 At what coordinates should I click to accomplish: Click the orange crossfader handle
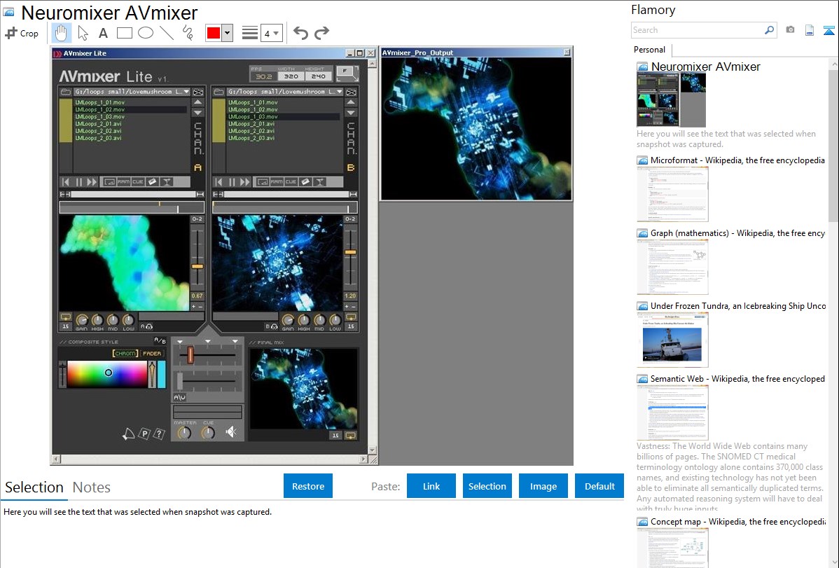click(190, 354)
